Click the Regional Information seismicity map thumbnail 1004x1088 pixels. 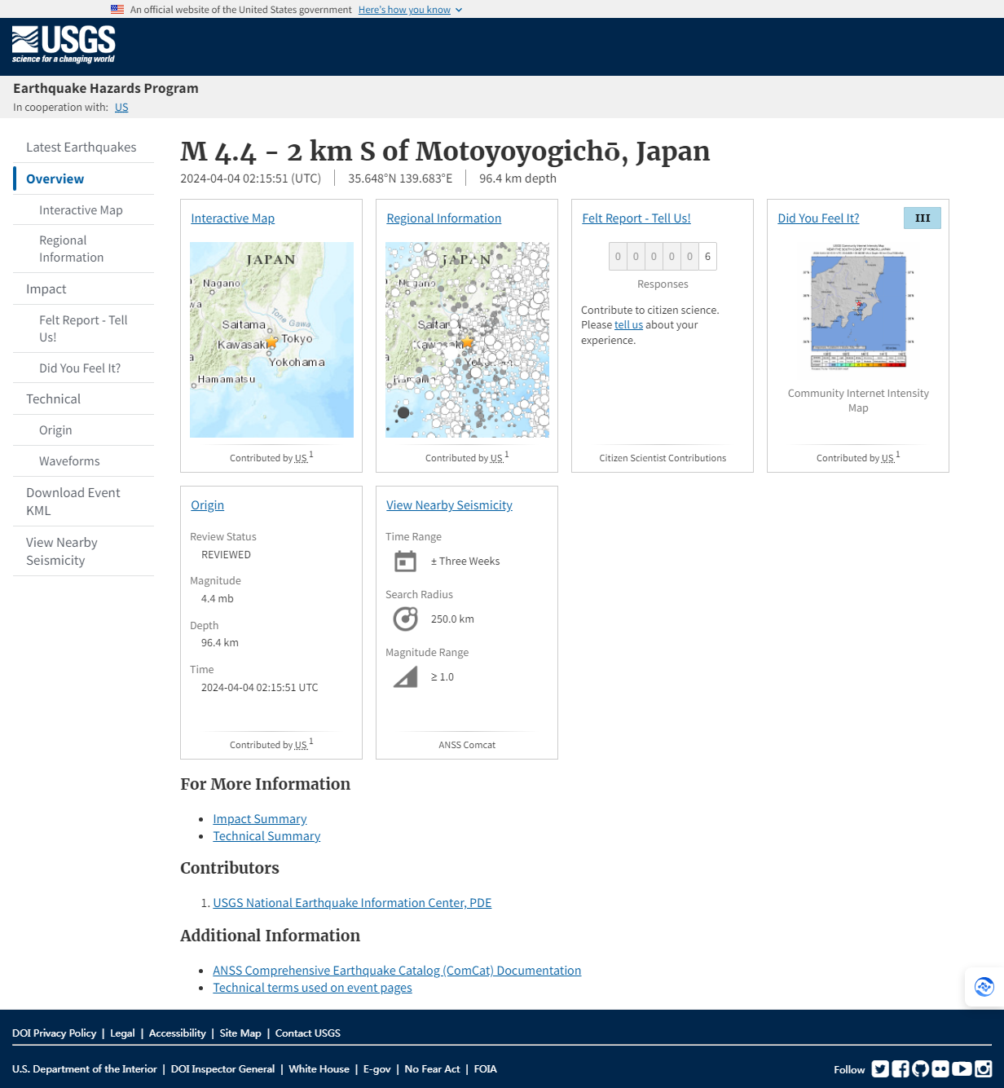click(x=468, y=340)
